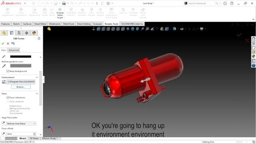Click the Surfaces tab

tap(27, 24)
